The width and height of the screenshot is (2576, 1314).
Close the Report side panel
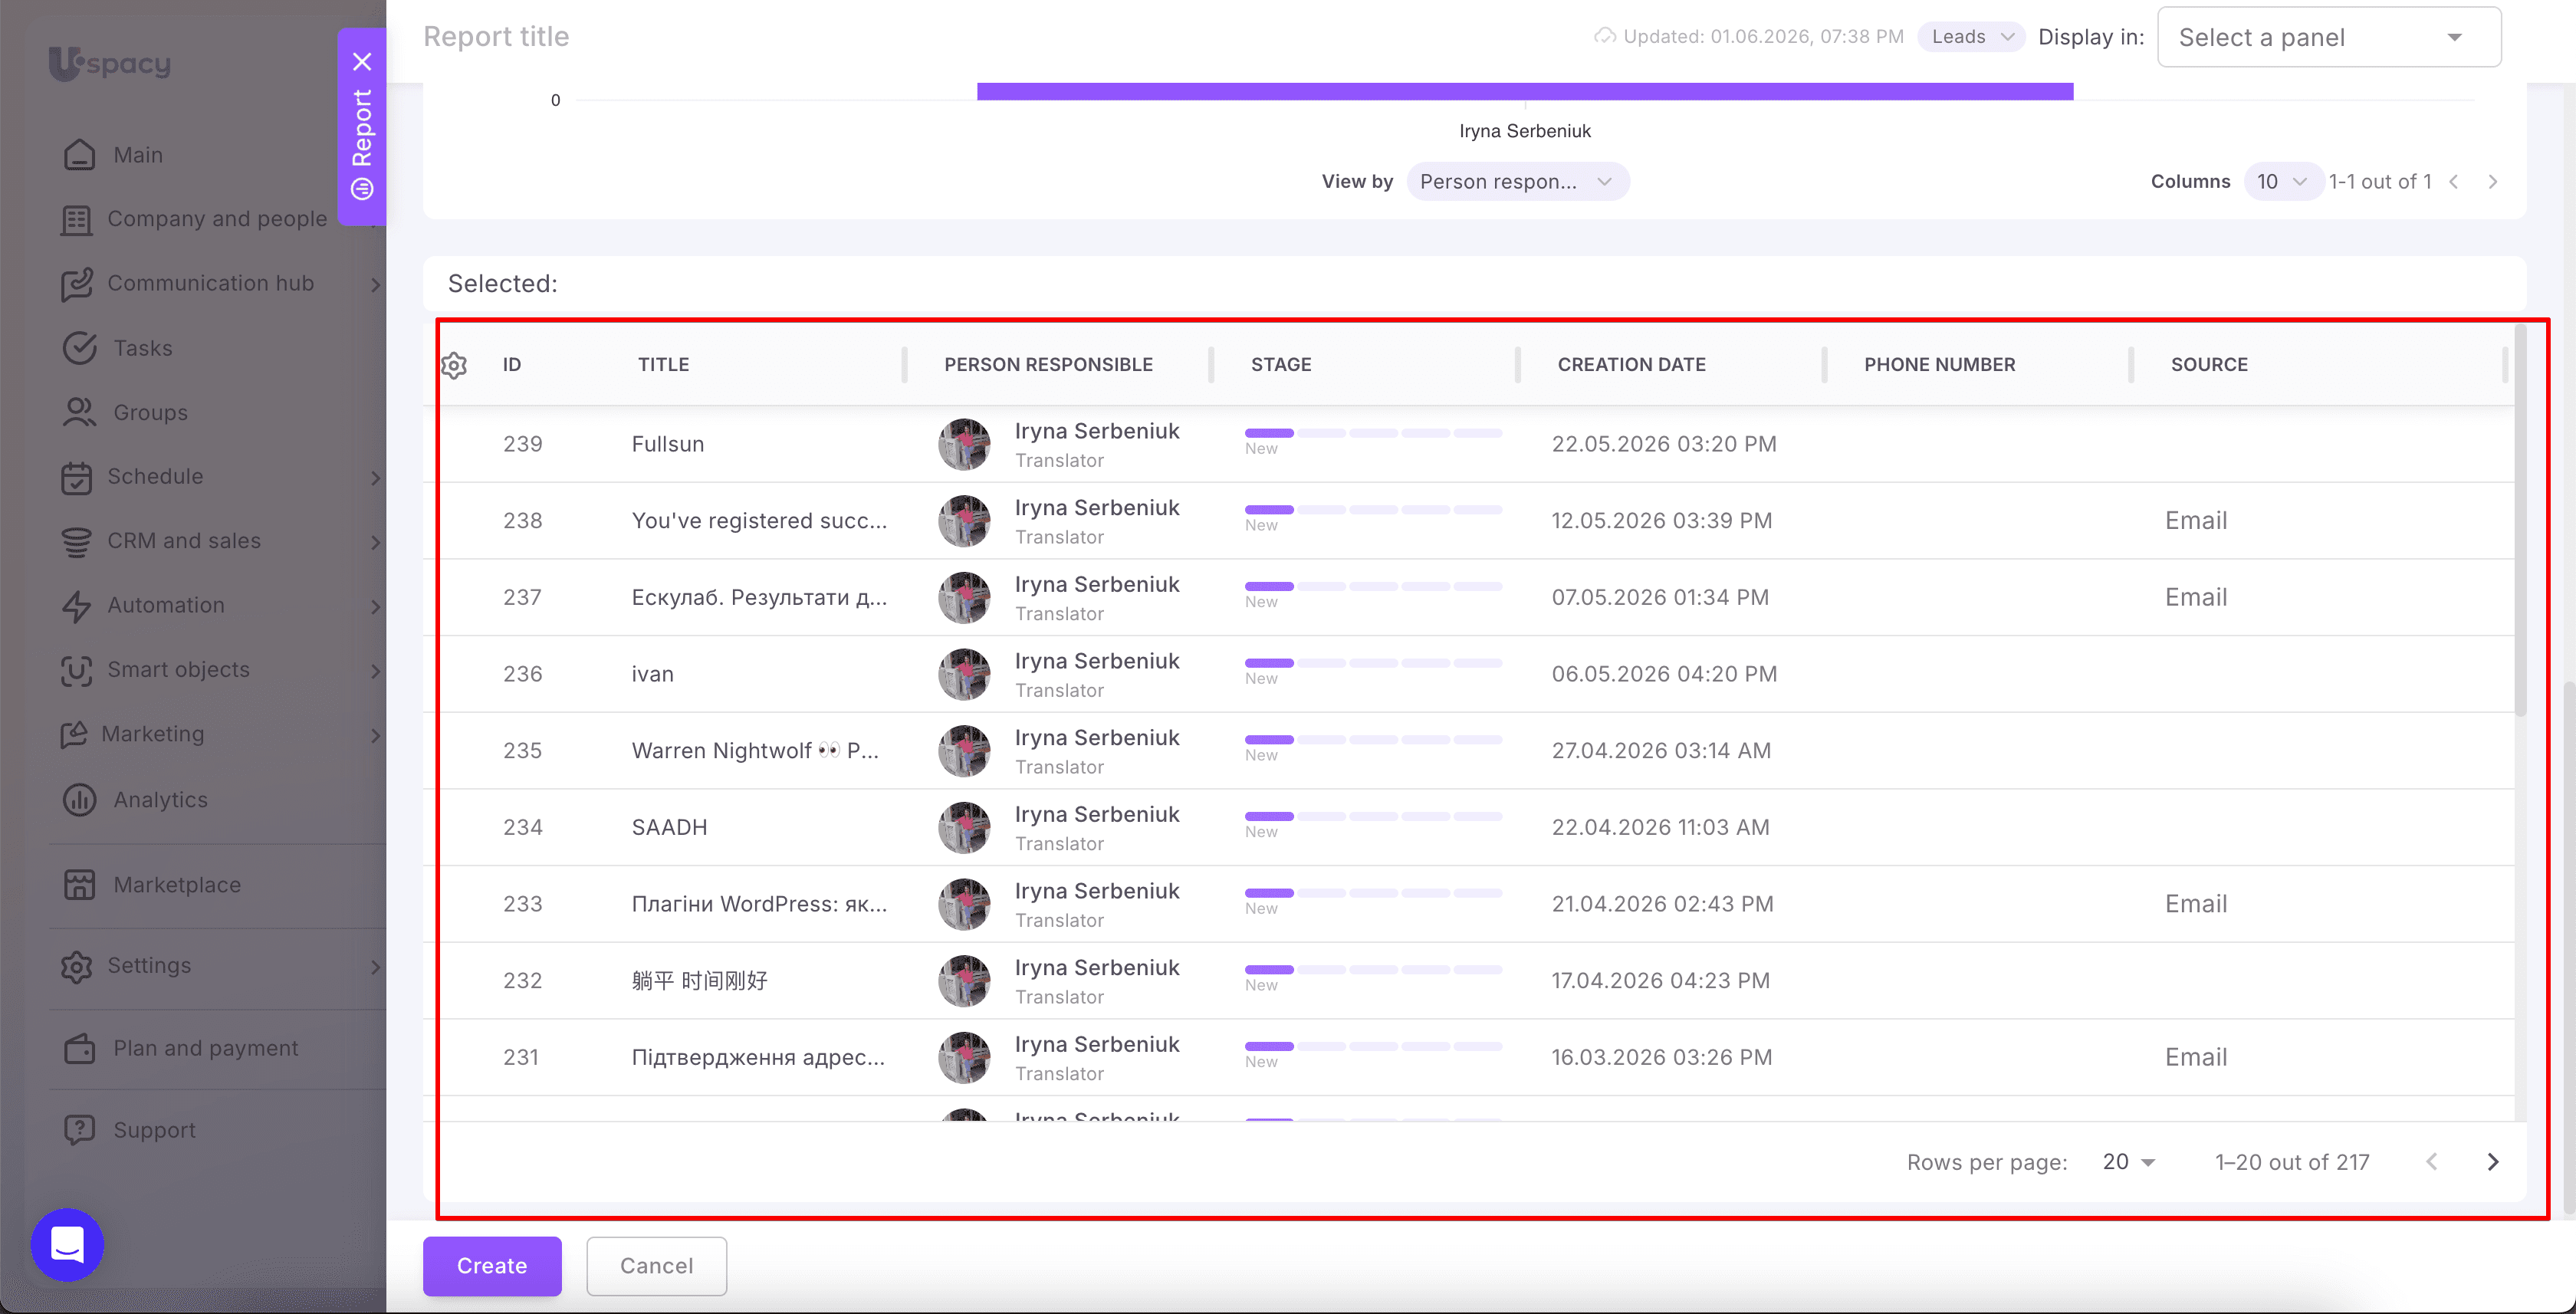click(x=362, y=62)
